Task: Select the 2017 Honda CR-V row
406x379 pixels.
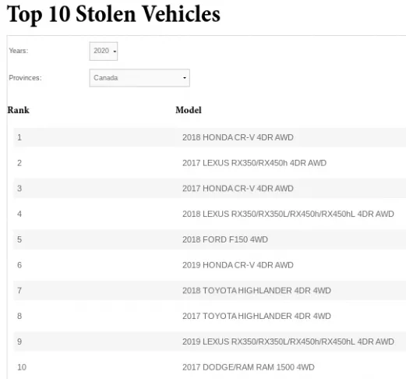Action: pos(210,188)
